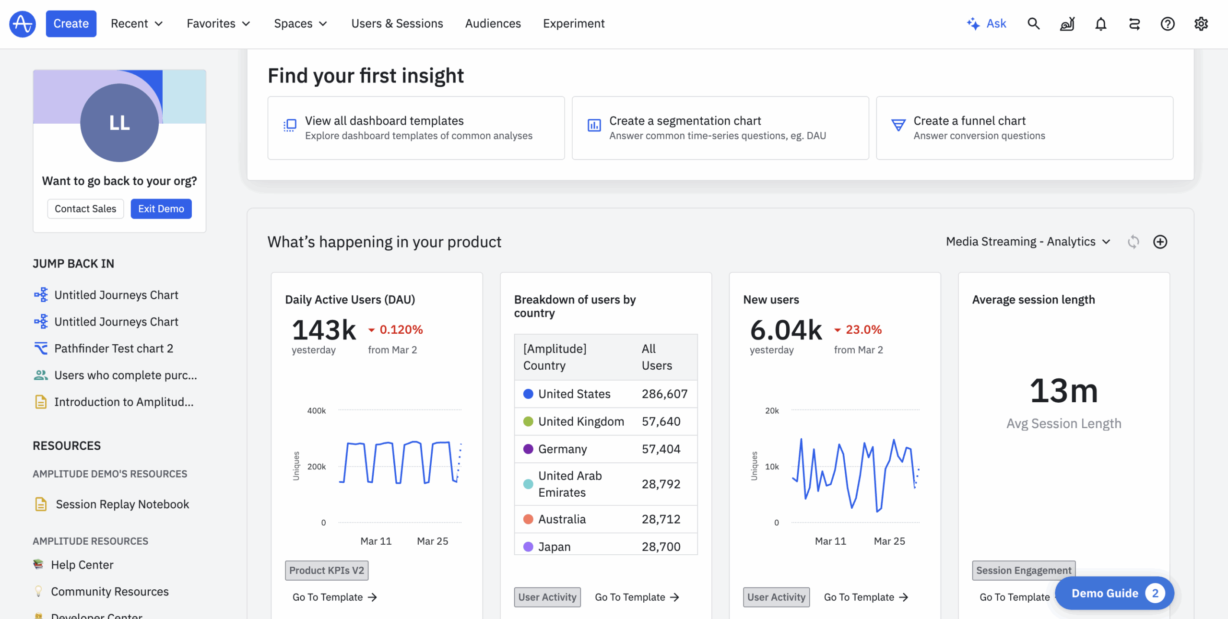The image size is (1228, 619).
Task: Open Community Resources link
Action: coord(110,591)
